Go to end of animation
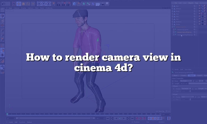The width and height of the screenshot is (207, 124). click(132, 118)
